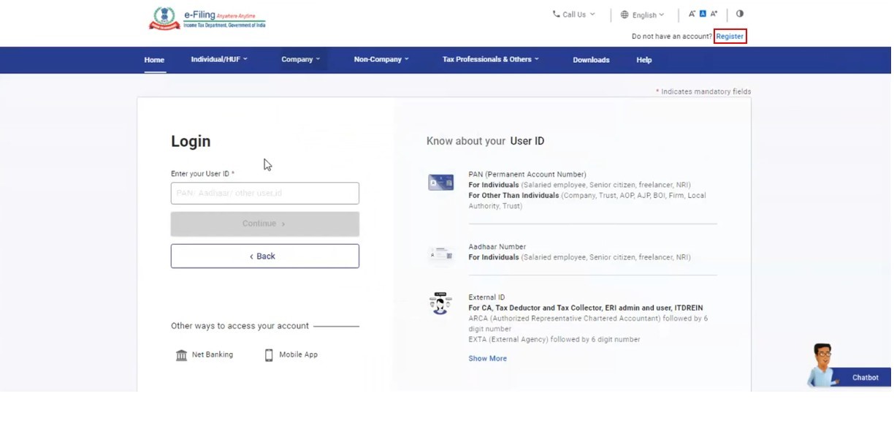
Task: Click the External ID agent icon
Action: (x=440, y=303)
